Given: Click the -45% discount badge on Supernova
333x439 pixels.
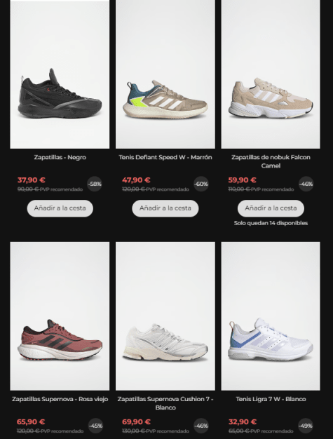Looking at the screenshot, I should point(95,426).
